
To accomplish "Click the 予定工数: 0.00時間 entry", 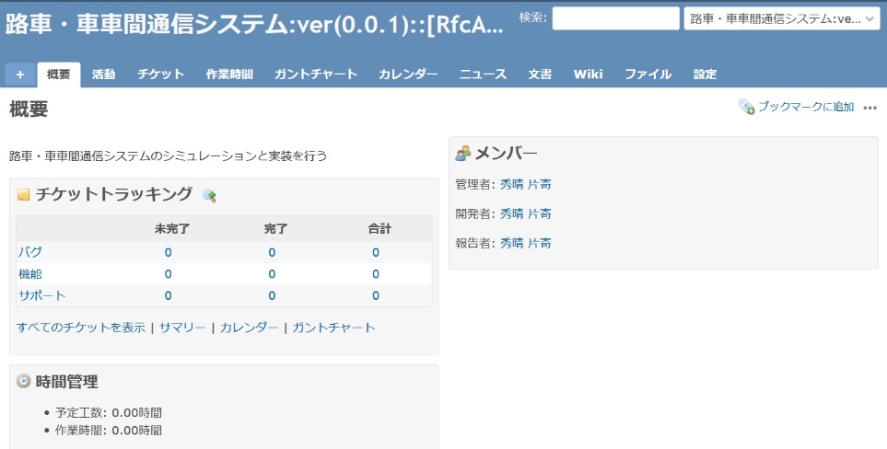I will pyautogui.click(x=109, y=413).
